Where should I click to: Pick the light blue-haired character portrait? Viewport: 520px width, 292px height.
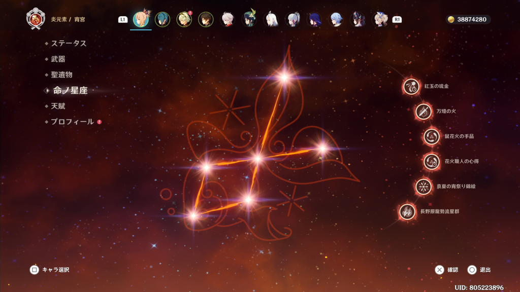336,20
